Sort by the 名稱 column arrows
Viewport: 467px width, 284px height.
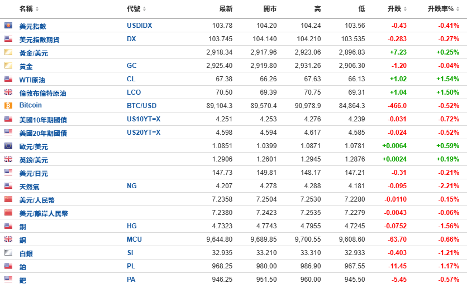click(37, 9)
